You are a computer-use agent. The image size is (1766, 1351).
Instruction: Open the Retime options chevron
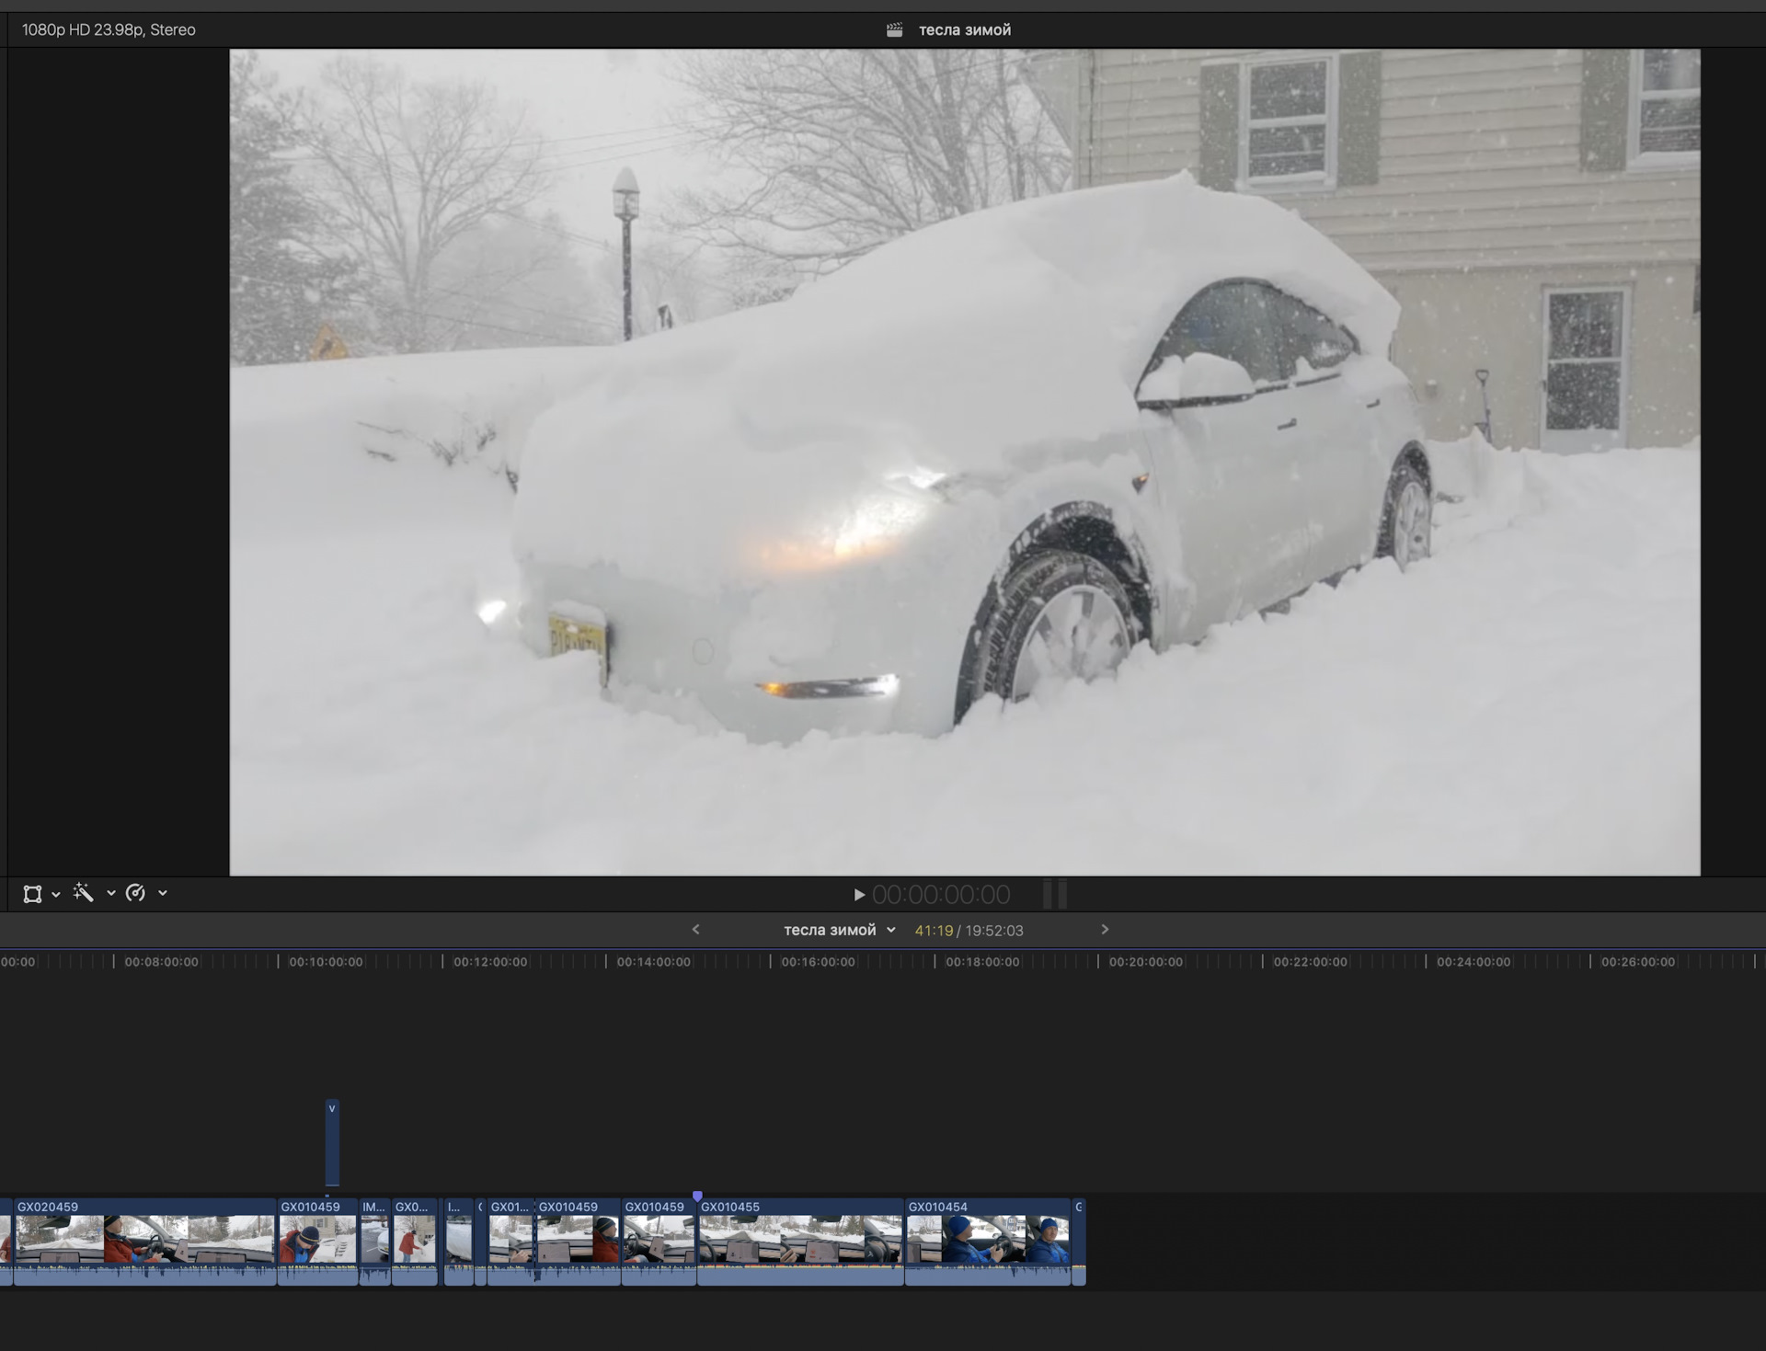coord(163,893)
